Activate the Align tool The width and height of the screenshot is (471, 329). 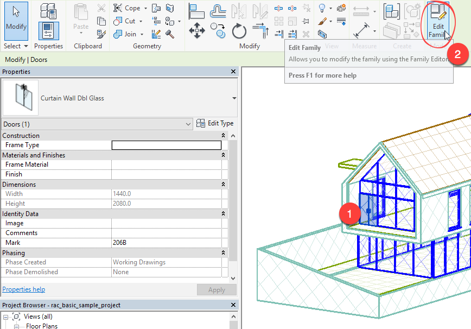tap(197, 11)
